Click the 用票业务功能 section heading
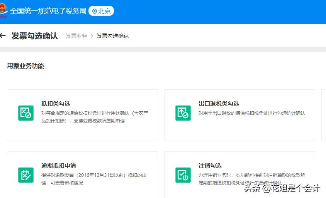Image resolution: width=326 pixels, height=198 pixels. (25, 66)
